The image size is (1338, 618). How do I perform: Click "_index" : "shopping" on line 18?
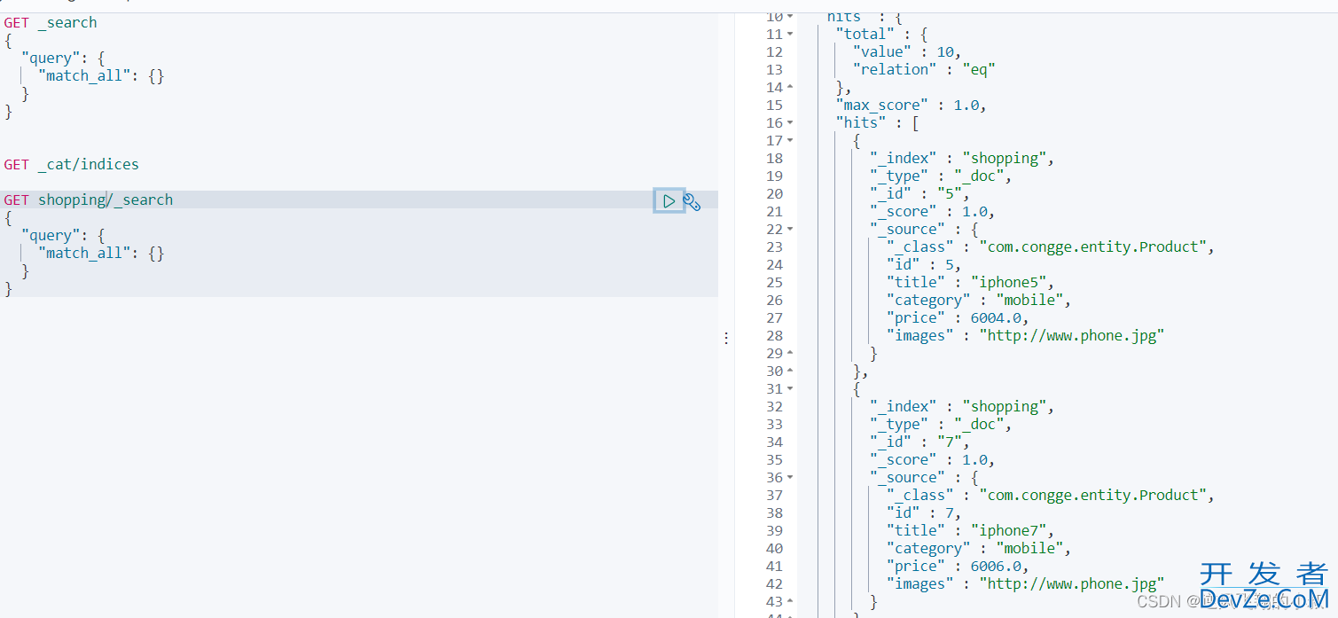point(962,158)
